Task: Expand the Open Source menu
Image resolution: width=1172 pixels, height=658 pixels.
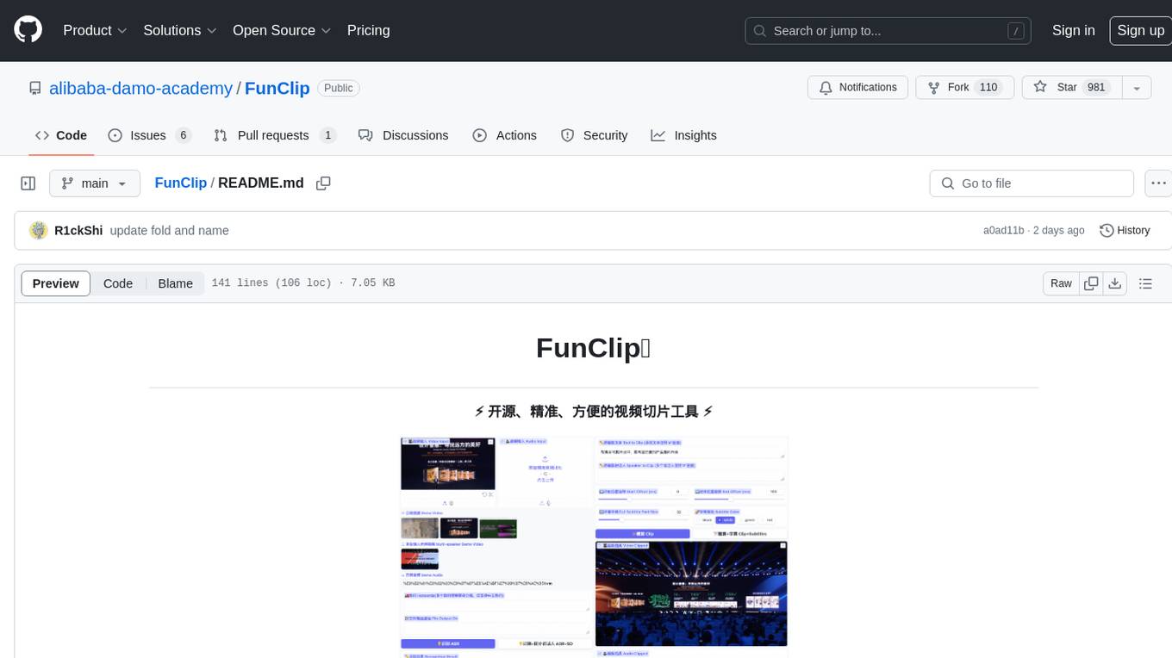Action: [282, 30]
